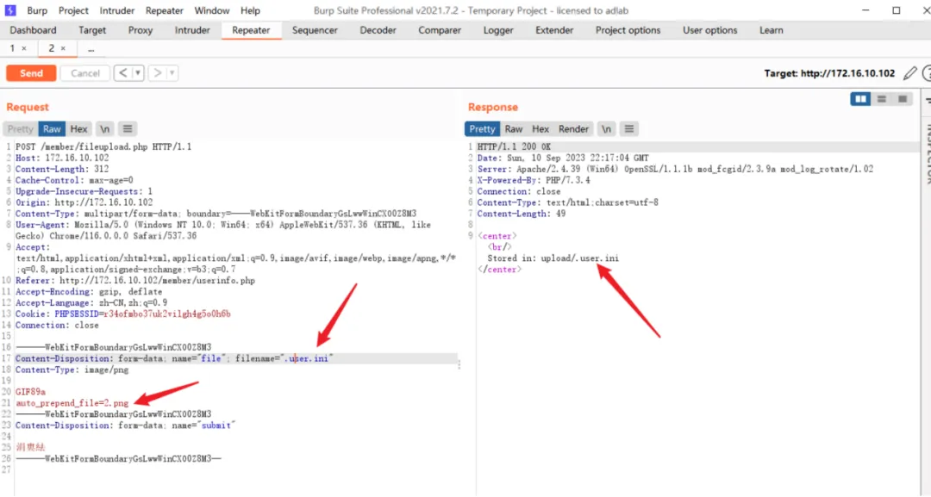Click the orange Send button

(x=31, y=73)
